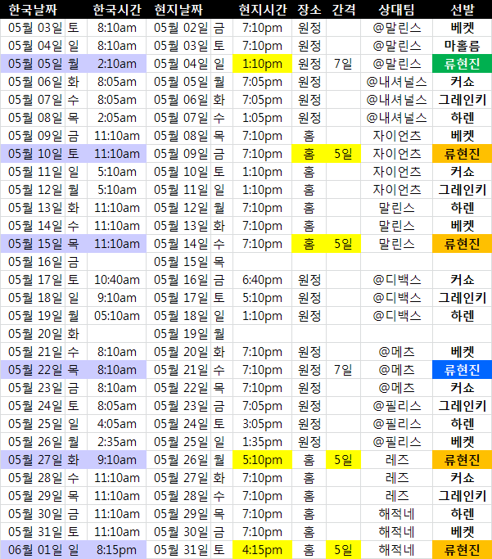Select 05월 02일 금 local date cell

[189, 28]
